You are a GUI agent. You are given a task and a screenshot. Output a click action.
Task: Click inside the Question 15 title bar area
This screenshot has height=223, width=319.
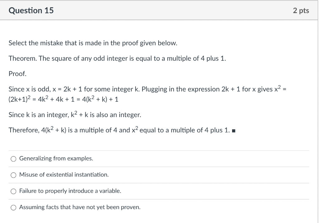[156, 10]
